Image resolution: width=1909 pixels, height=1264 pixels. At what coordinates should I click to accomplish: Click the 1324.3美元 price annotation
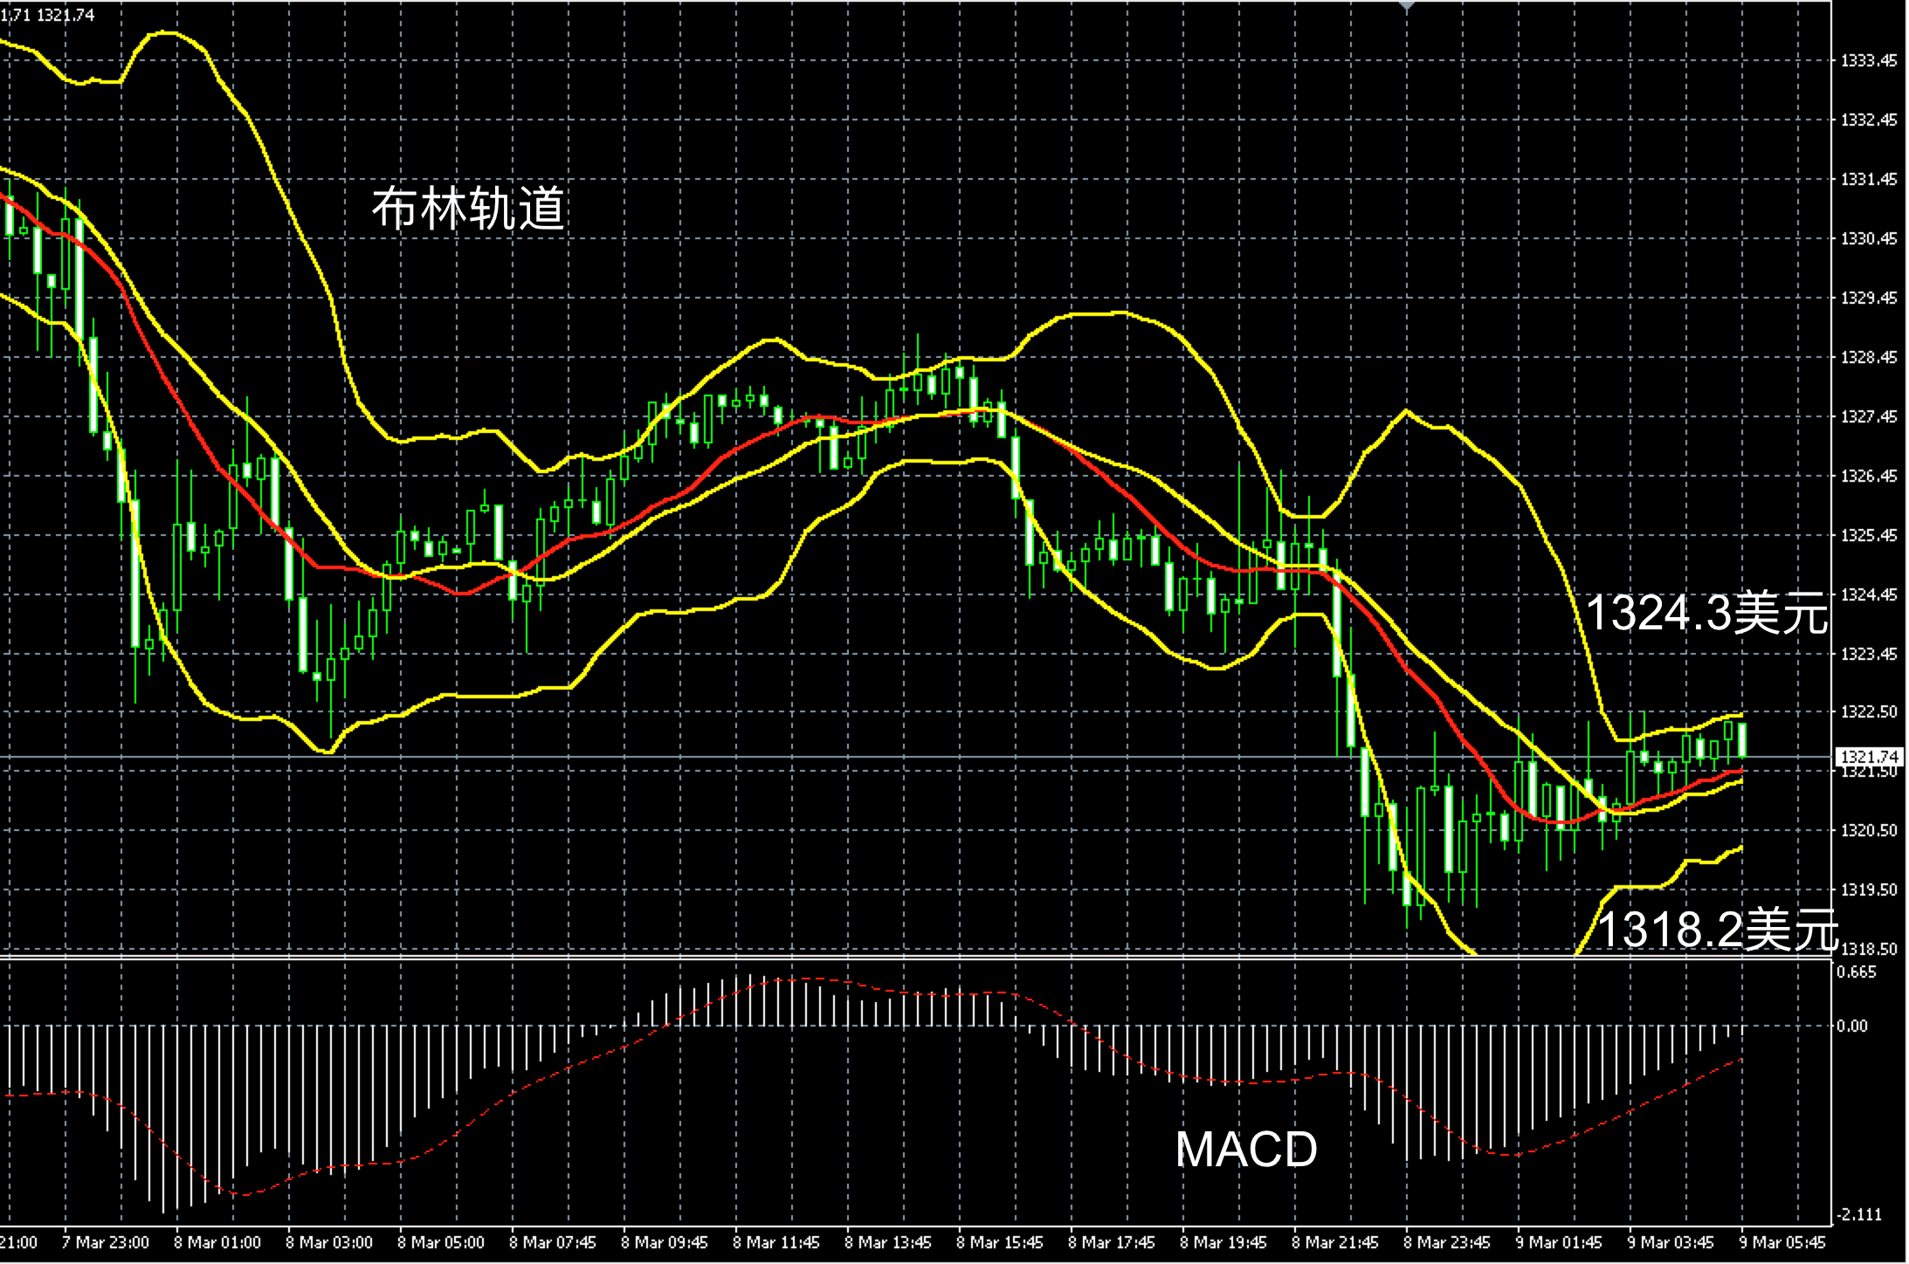pyautogui.click(x=1706, y=613)
